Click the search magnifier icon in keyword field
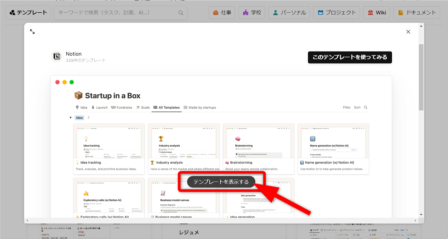448x239 pixels. 181,13
